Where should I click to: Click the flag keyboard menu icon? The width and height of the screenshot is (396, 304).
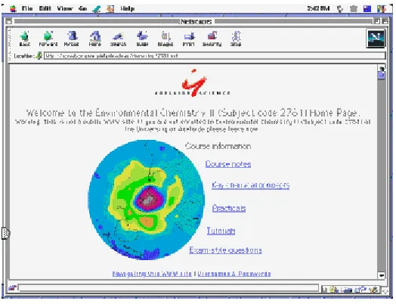pyautogui.click(x=367, y=9)
